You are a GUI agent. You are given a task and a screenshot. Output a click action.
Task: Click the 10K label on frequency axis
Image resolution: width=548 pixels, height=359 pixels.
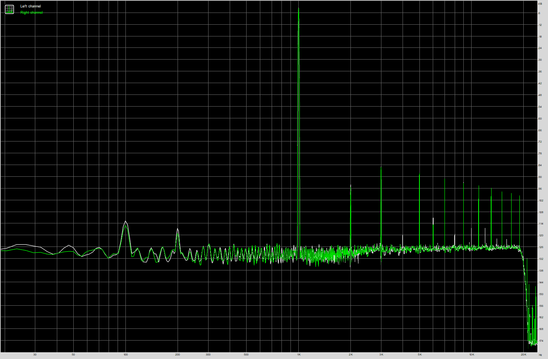472,355
